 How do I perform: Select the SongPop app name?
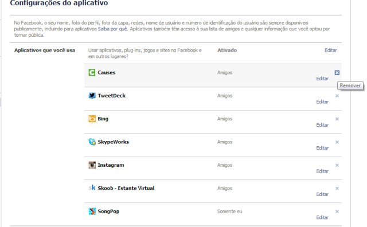tap(108, 212)
